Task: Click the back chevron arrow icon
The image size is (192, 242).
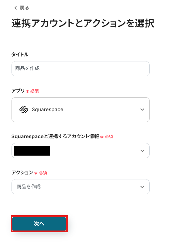Action: point(16,8)
